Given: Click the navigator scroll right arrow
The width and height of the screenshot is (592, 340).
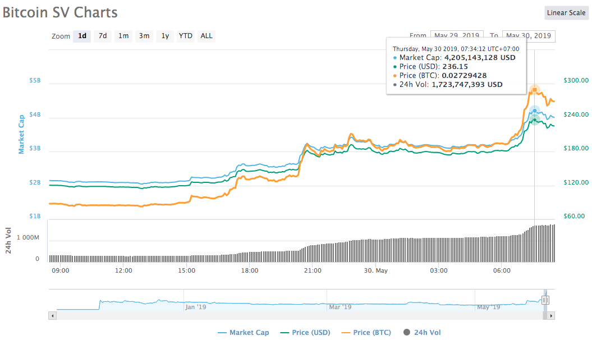Looking at the screenshot, I should coord(551,316).
